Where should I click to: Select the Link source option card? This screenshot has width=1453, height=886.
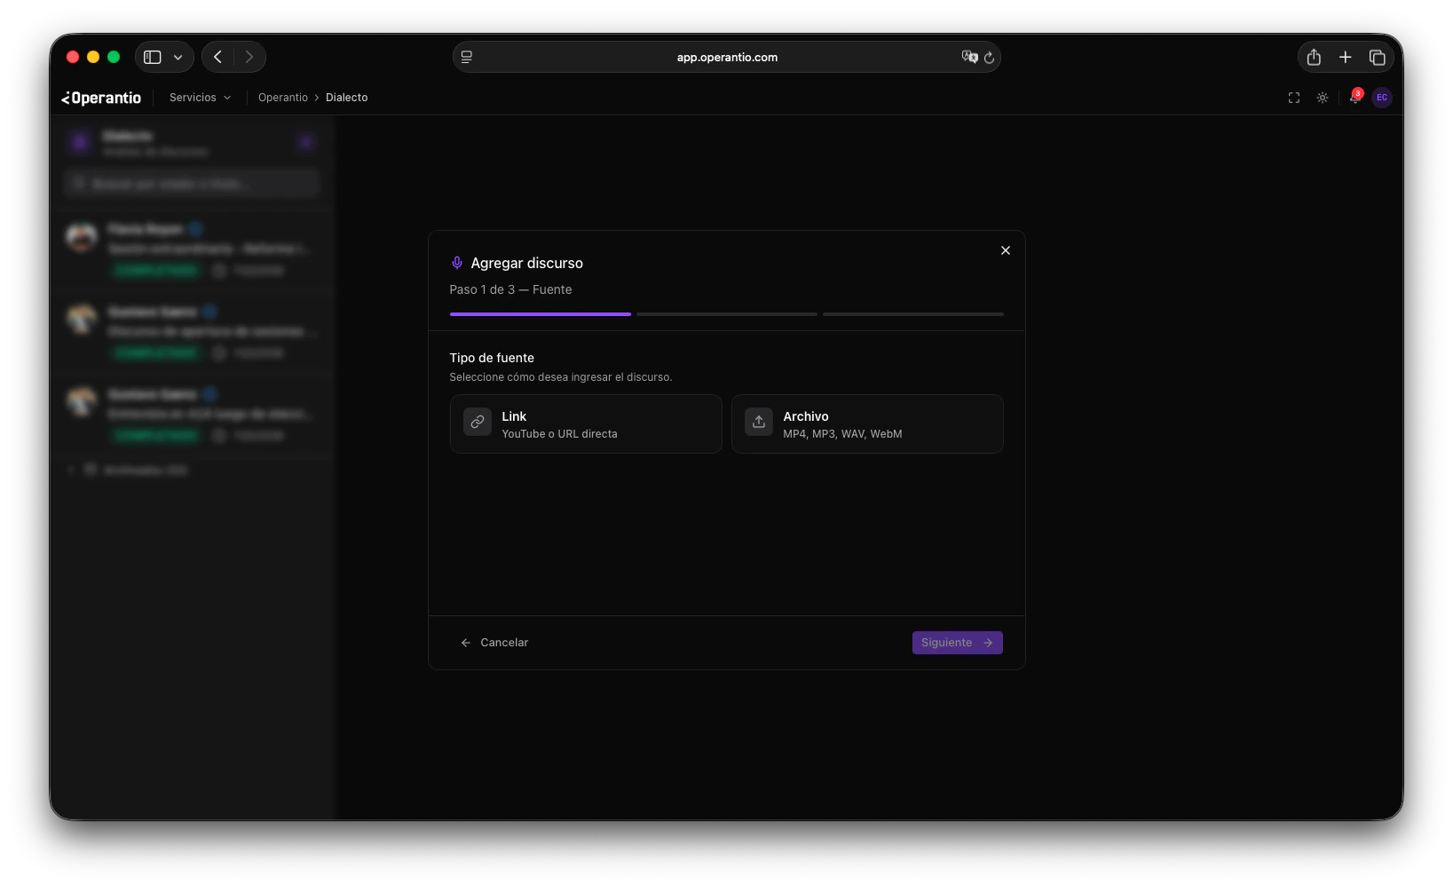point(586,424)
